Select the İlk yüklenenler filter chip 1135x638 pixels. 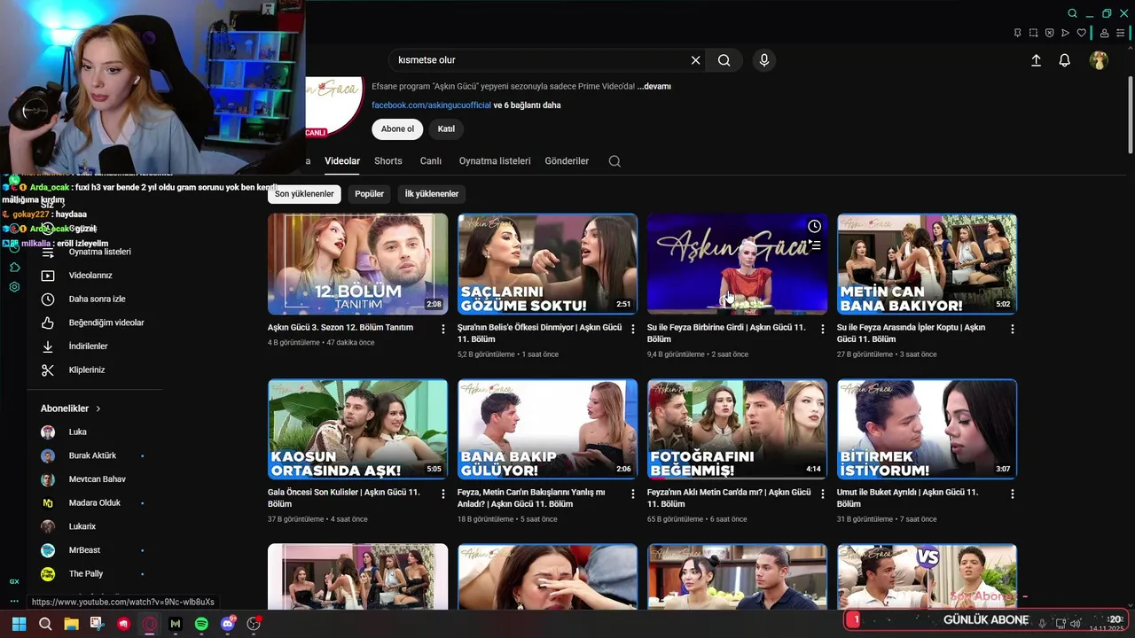[x=432, y=194]
